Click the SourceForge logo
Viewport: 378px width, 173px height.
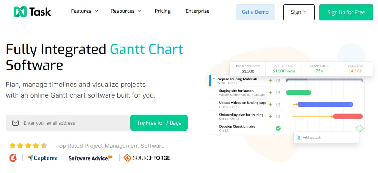click(147, 158)
